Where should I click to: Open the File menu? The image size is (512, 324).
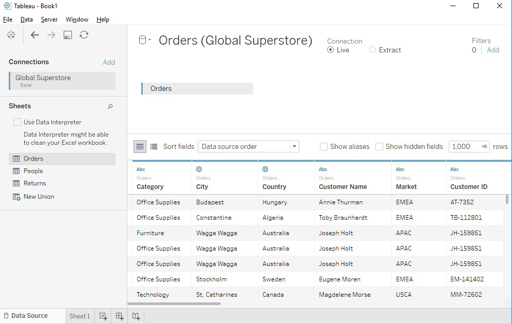tap(8, 20)
